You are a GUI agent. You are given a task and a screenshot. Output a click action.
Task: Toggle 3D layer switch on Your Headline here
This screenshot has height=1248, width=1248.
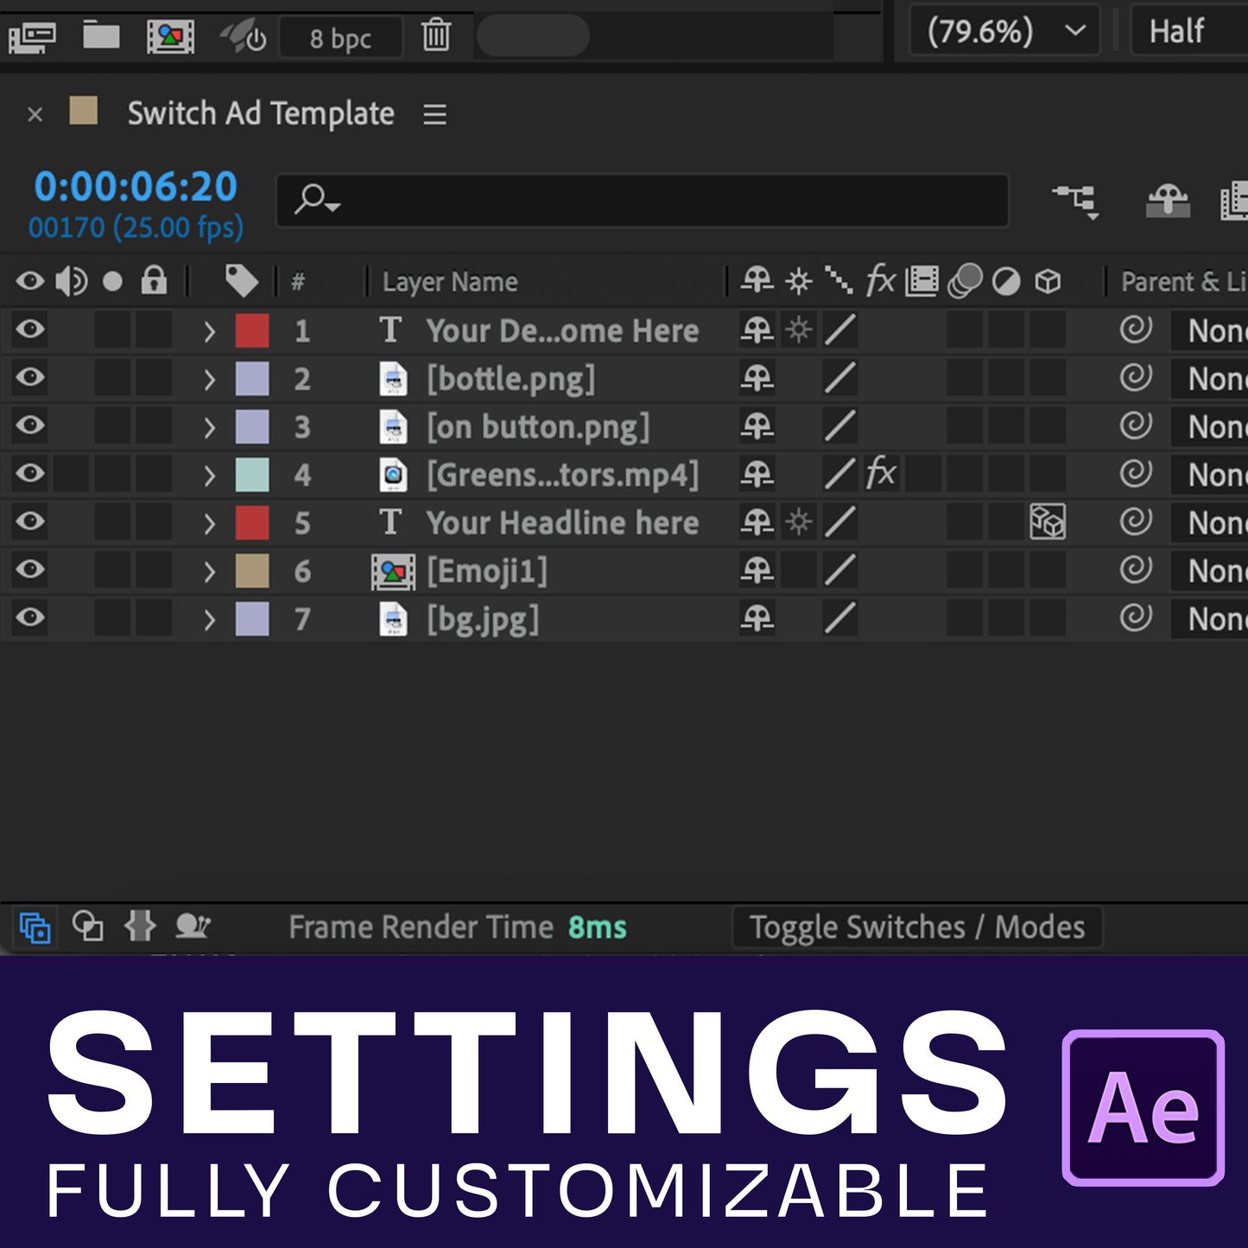pos(1048,522)
